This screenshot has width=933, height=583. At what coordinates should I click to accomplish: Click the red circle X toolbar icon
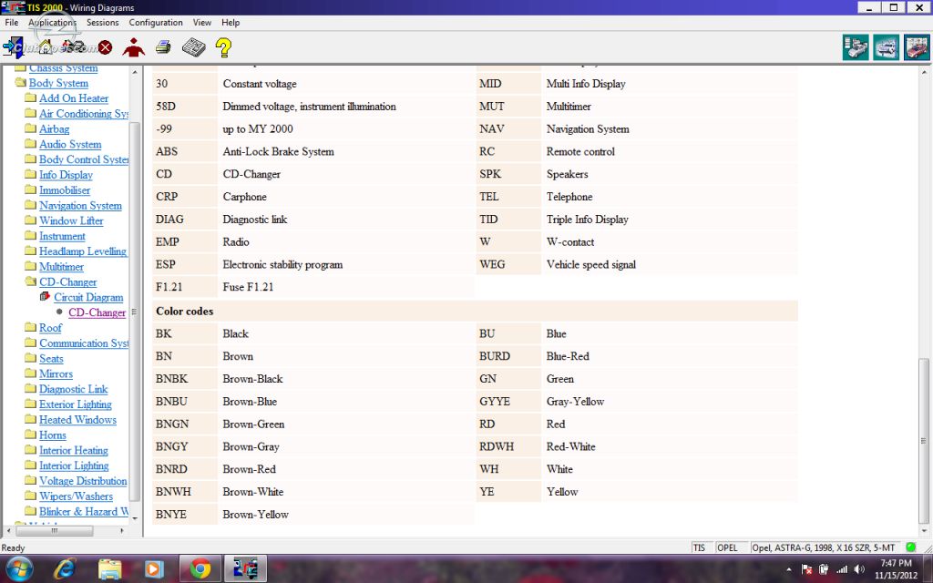coord(106,47)
